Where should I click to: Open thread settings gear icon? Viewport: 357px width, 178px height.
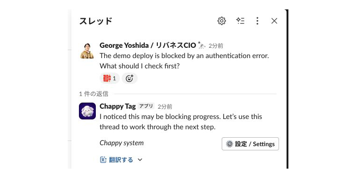(222, 21)
